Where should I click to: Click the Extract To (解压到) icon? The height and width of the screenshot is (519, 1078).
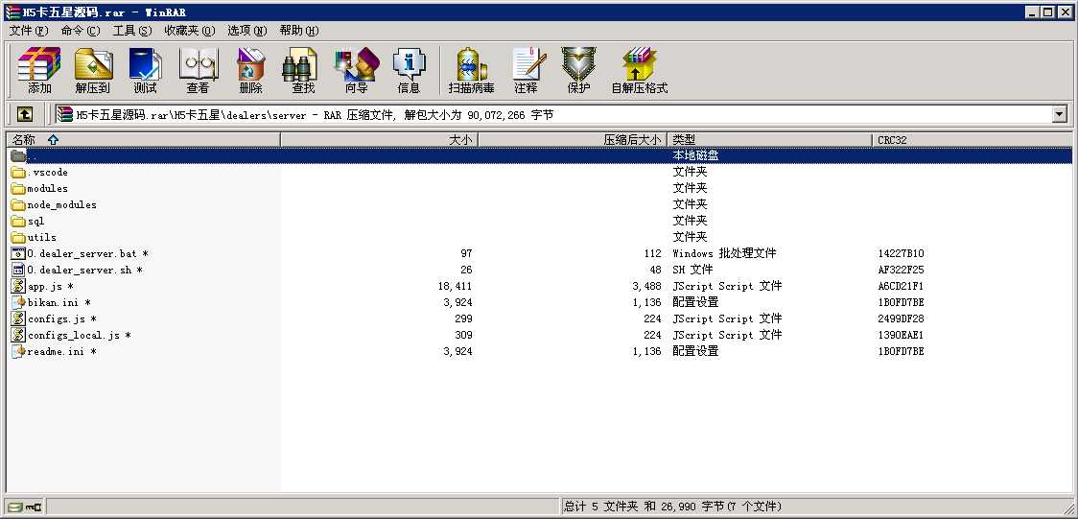coord(93,70)
